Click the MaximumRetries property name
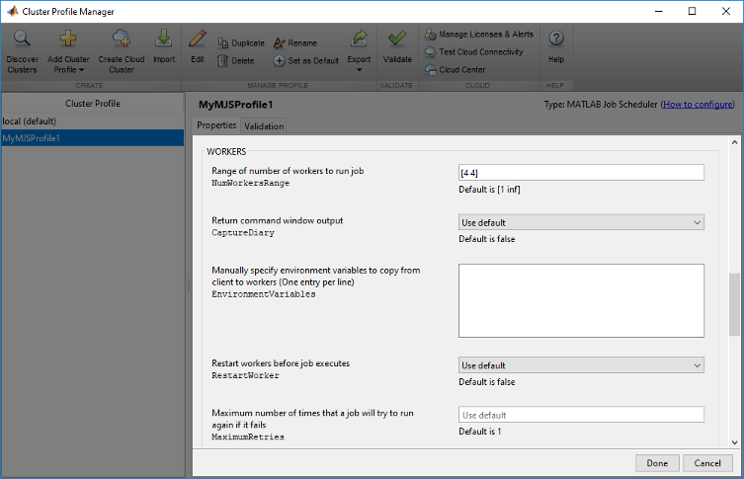 [248, 437]
